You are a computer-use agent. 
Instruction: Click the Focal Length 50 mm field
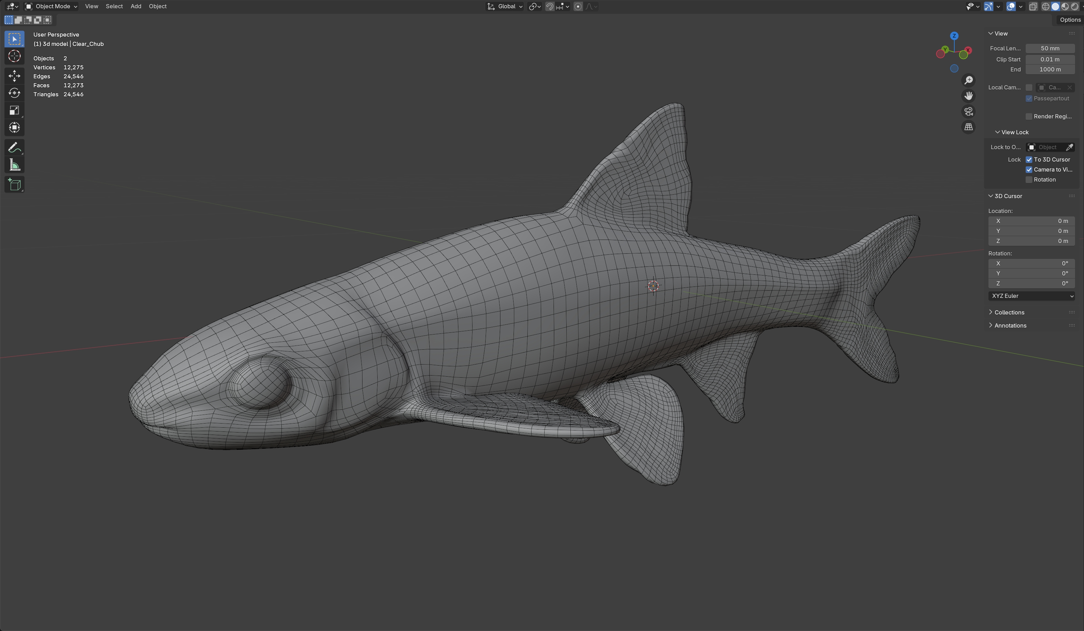tap(1050, 49)
